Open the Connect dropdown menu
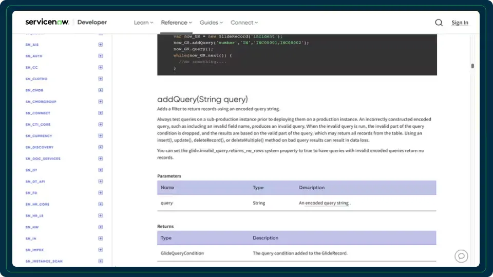This screenshot has width=493, height=277. (x=244, y=23)
